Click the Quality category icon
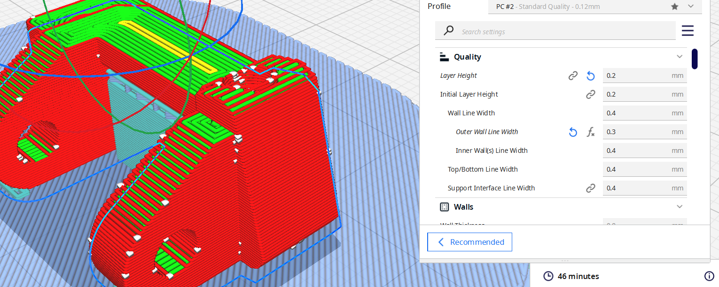The height and width of the screenshot is (287, 719). pos(444,57)
